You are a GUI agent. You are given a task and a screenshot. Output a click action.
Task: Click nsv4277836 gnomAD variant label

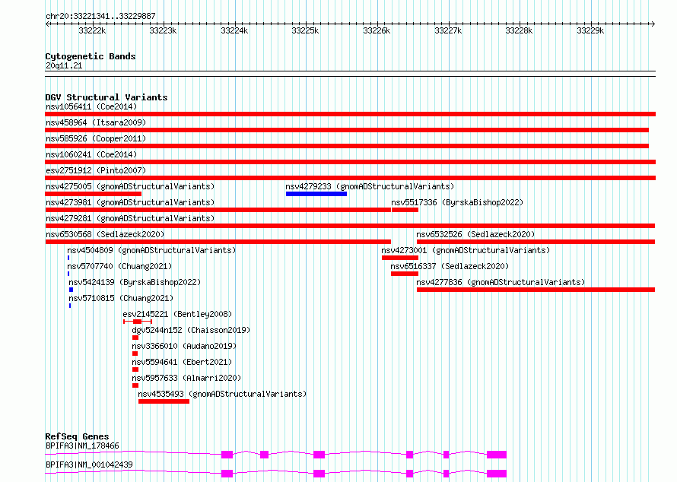click(501, 282)
